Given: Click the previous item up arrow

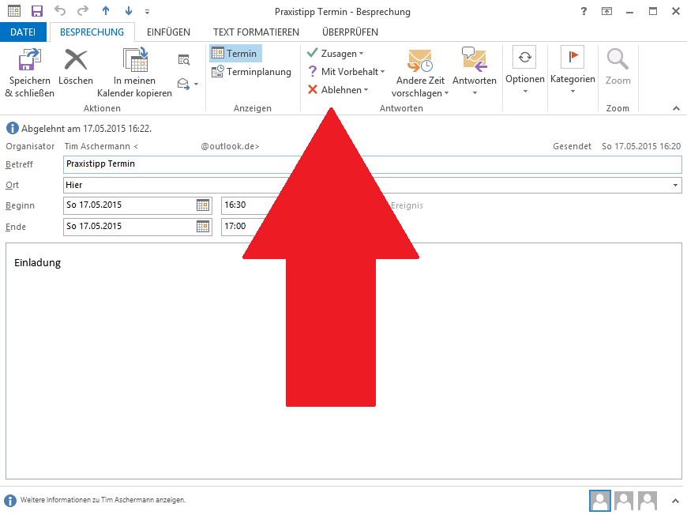Looking at the screenshot, I should click(106, 11).
